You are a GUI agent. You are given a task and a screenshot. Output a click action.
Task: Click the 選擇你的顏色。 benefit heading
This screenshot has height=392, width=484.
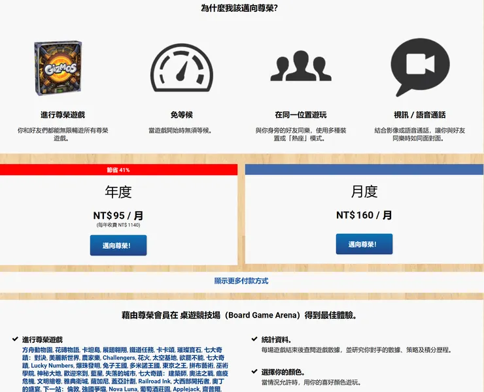(x=283, y=372)
